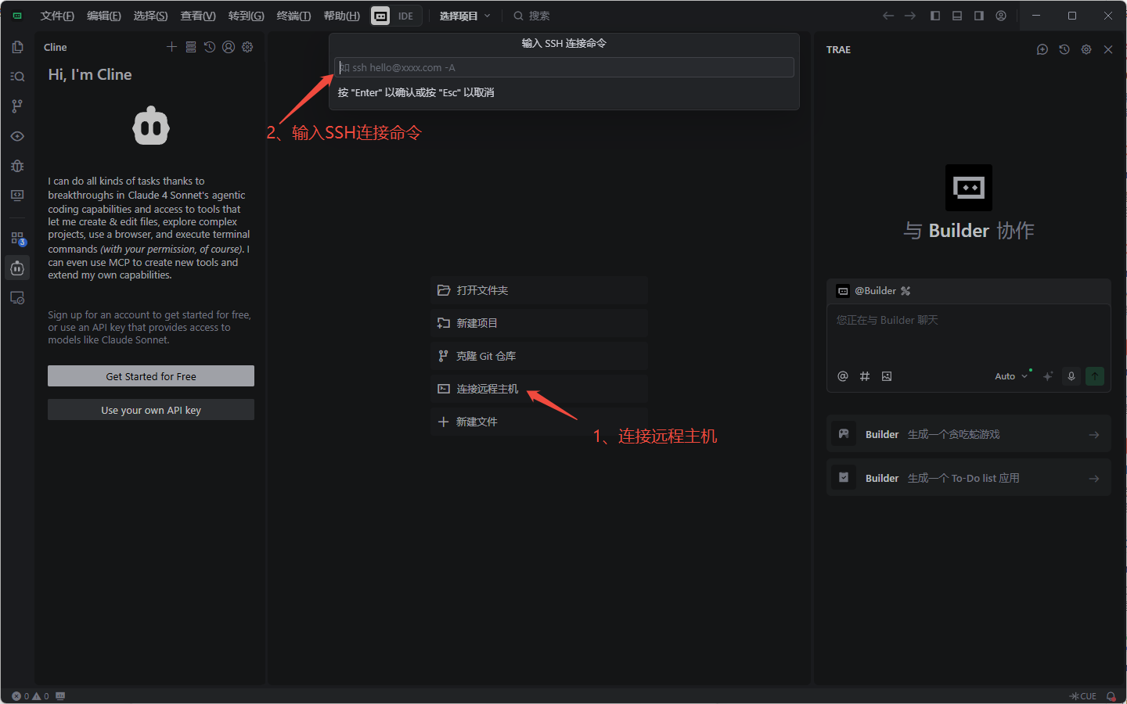The width and height of the screenshot is (1127, 704).
Task: Open TRAE chat history
Action: coord(1064,49)
